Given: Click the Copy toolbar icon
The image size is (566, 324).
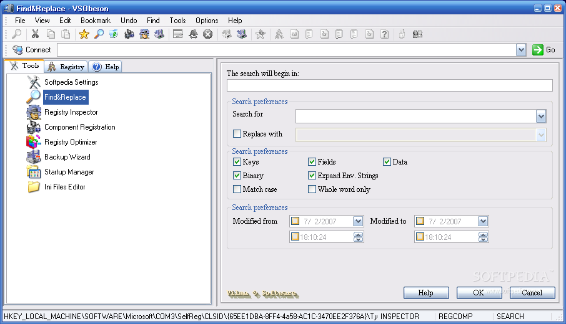Looking at the screenshot, I should pos(51,34).
